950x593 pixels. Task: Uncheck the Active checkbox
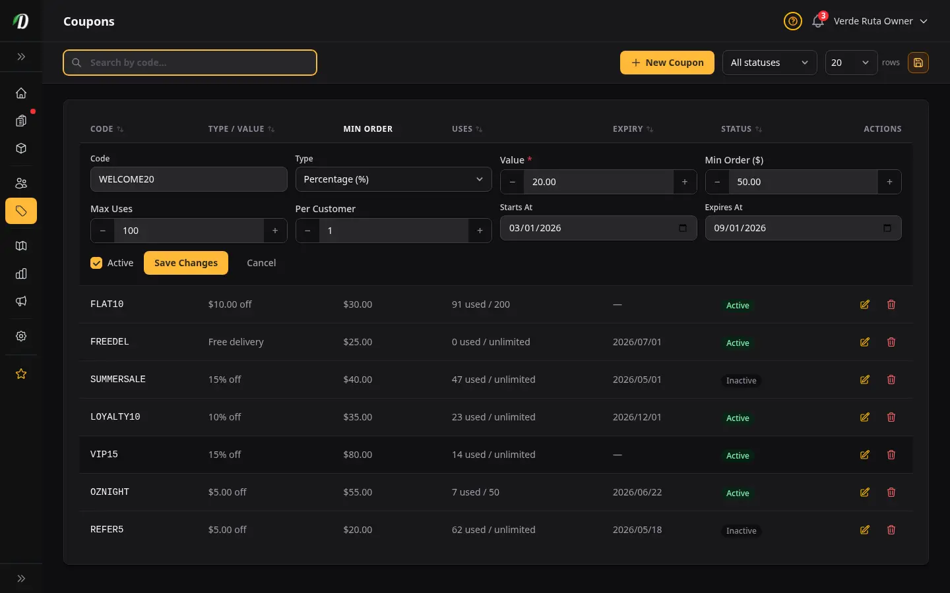click(x=96, y=263)
